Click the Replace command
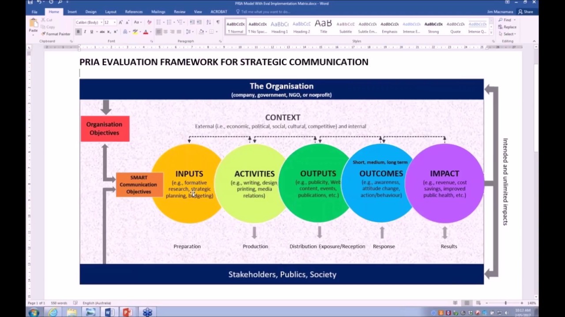 tap(507, 27)
